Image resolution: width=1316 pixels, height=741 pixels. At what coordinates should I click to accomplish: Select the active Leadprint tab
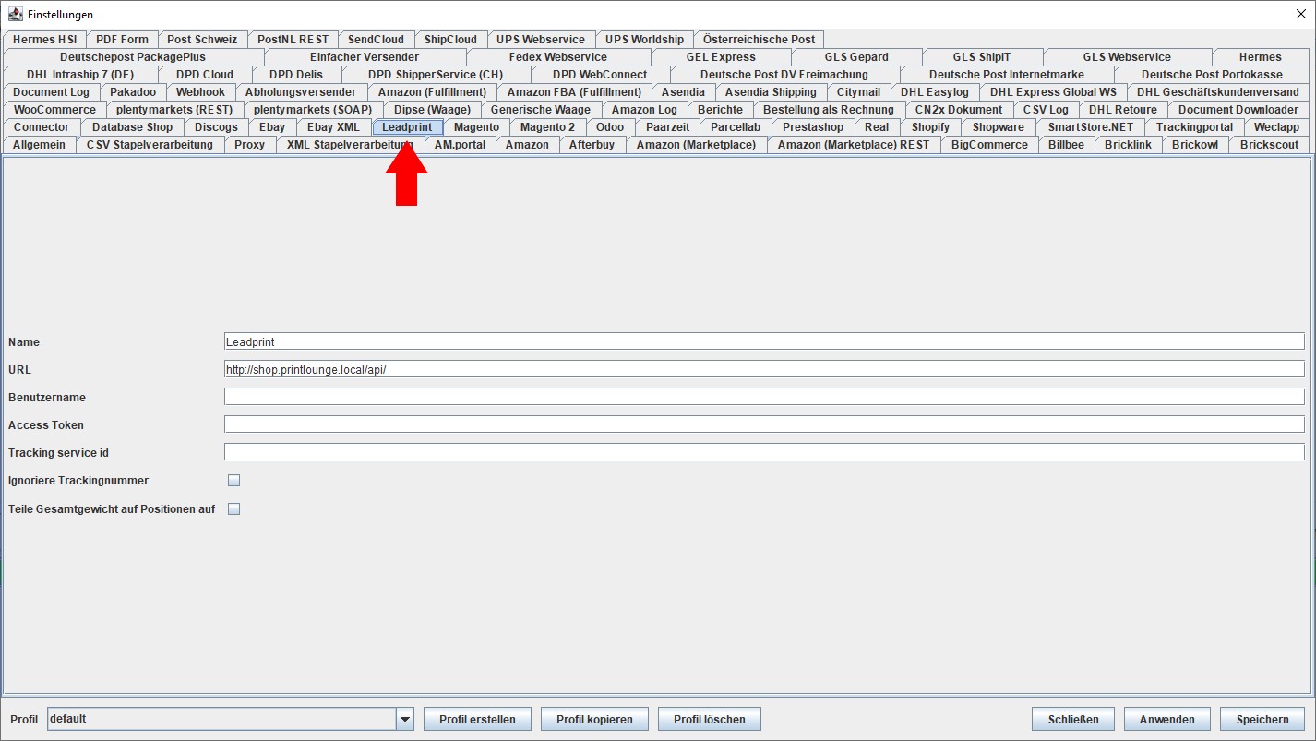[407, 127]
